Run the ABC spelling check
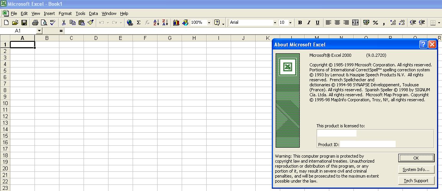The width and height of the screenshot is (442, 191). tap(53, 23)
